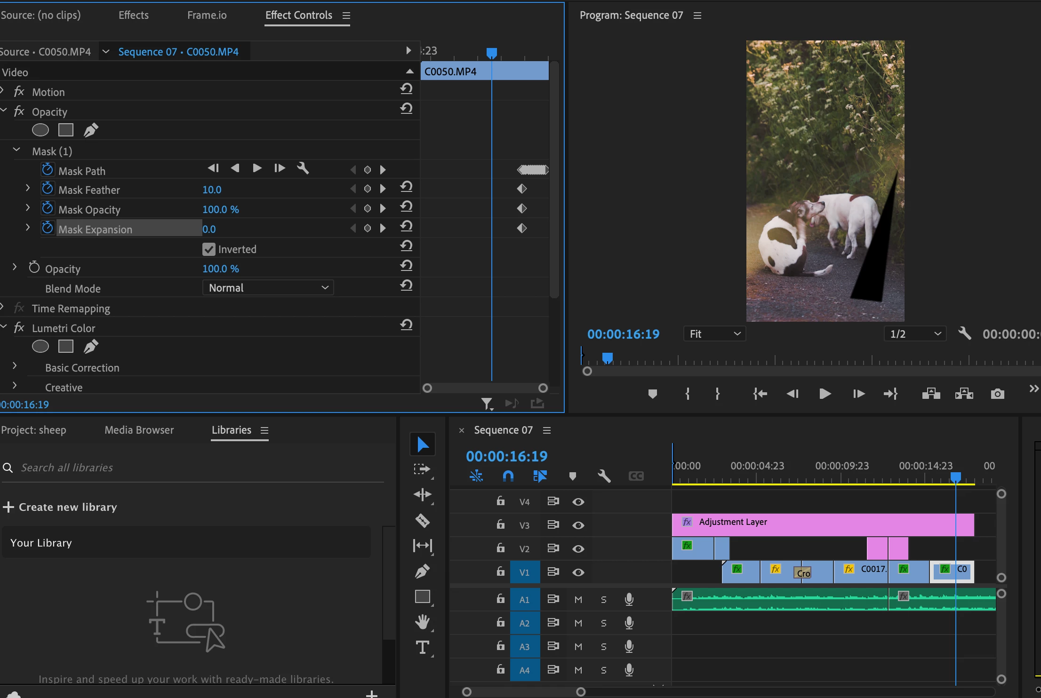
Task: Open the Blend Mode Normal dropdown
Action: click(268, 288)
